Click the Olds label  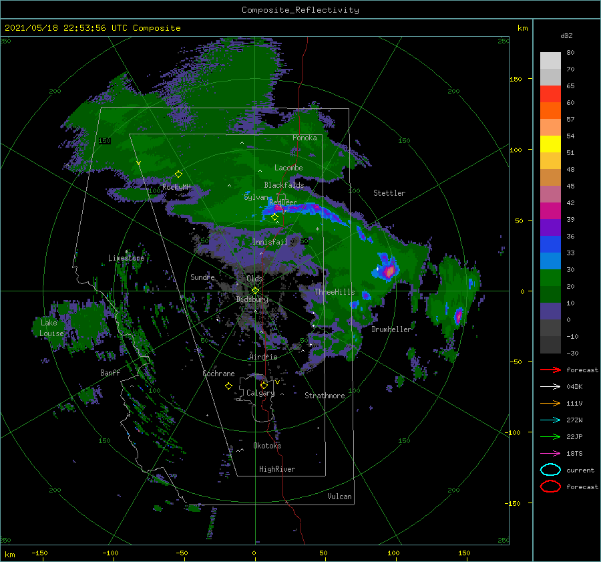(x=254, y=279)
